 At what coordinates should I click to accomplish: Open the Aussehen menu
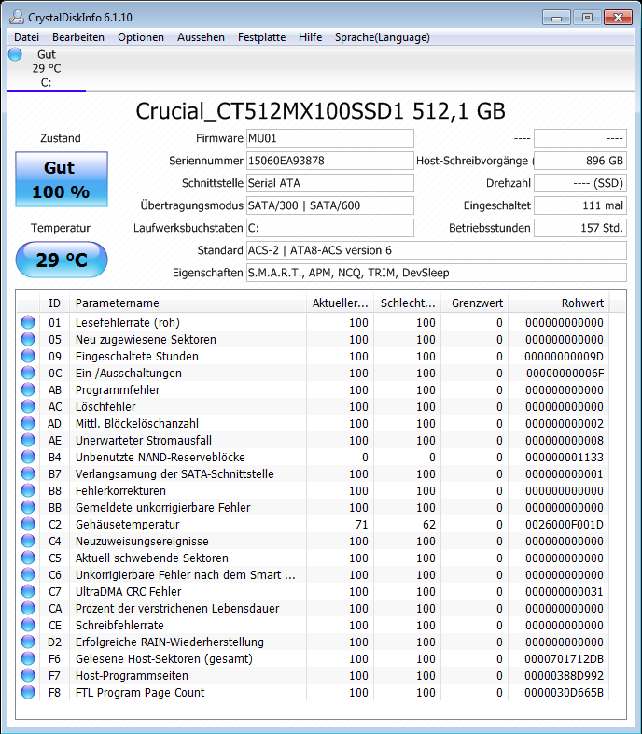[x=201, y=37]
